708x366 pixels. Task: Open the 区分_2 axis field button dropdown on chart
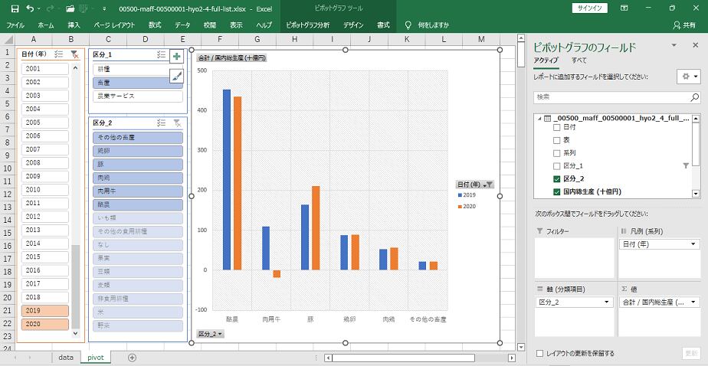pyautogui.click(x=211, y=334)
